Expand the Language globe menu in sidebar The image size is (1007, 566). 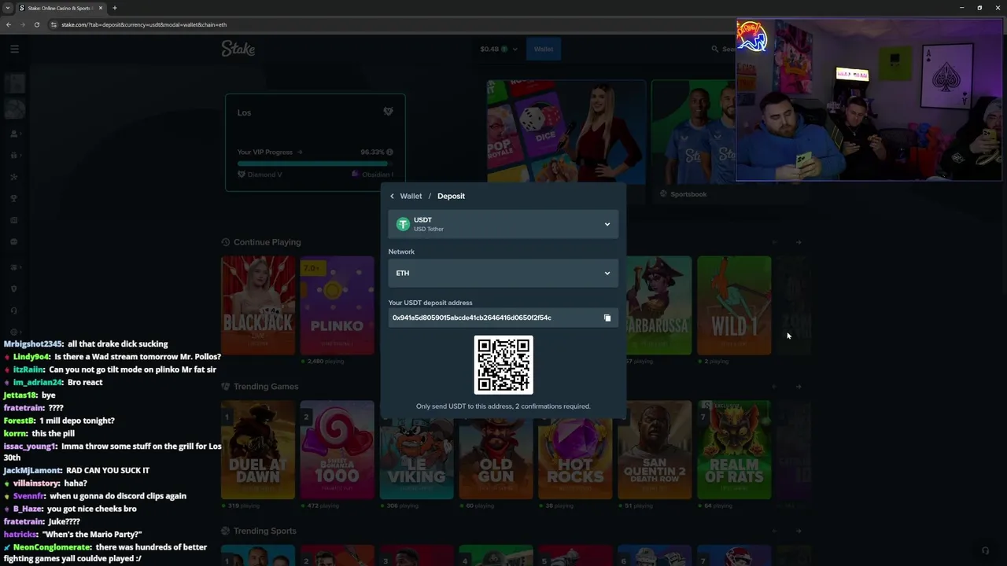tap(14, 332)
